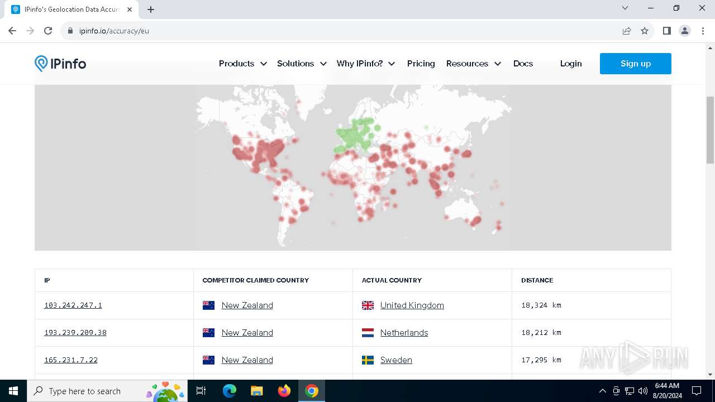Open IP link 103.242.247.1
715x402 pixels.
tap(73, 305)
